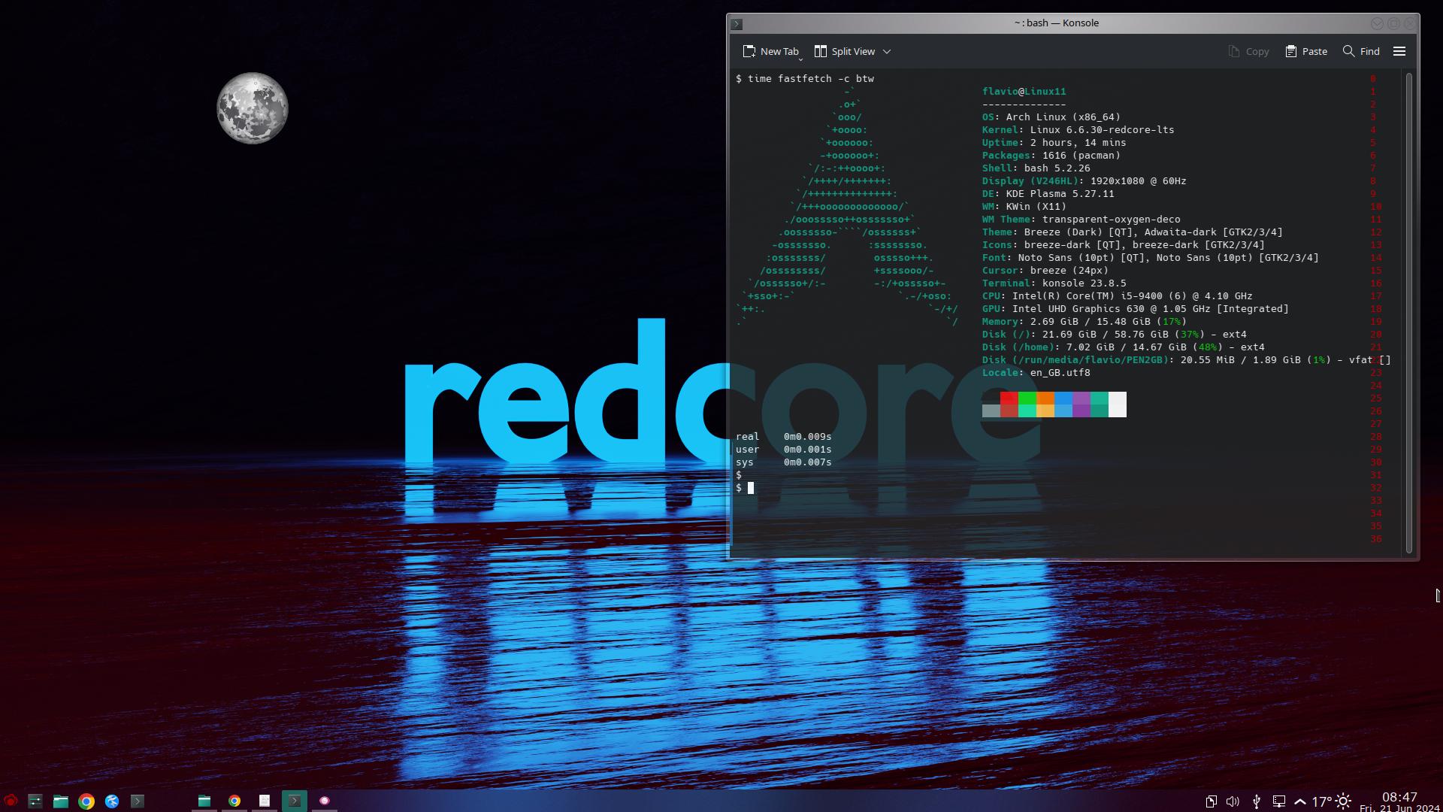Open a new tab in Konsole

(771, 51)
